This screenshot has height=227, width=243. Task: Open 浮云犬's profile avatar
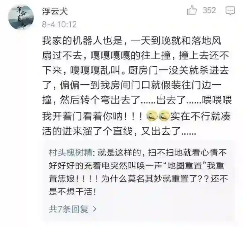tap(21, 17)
